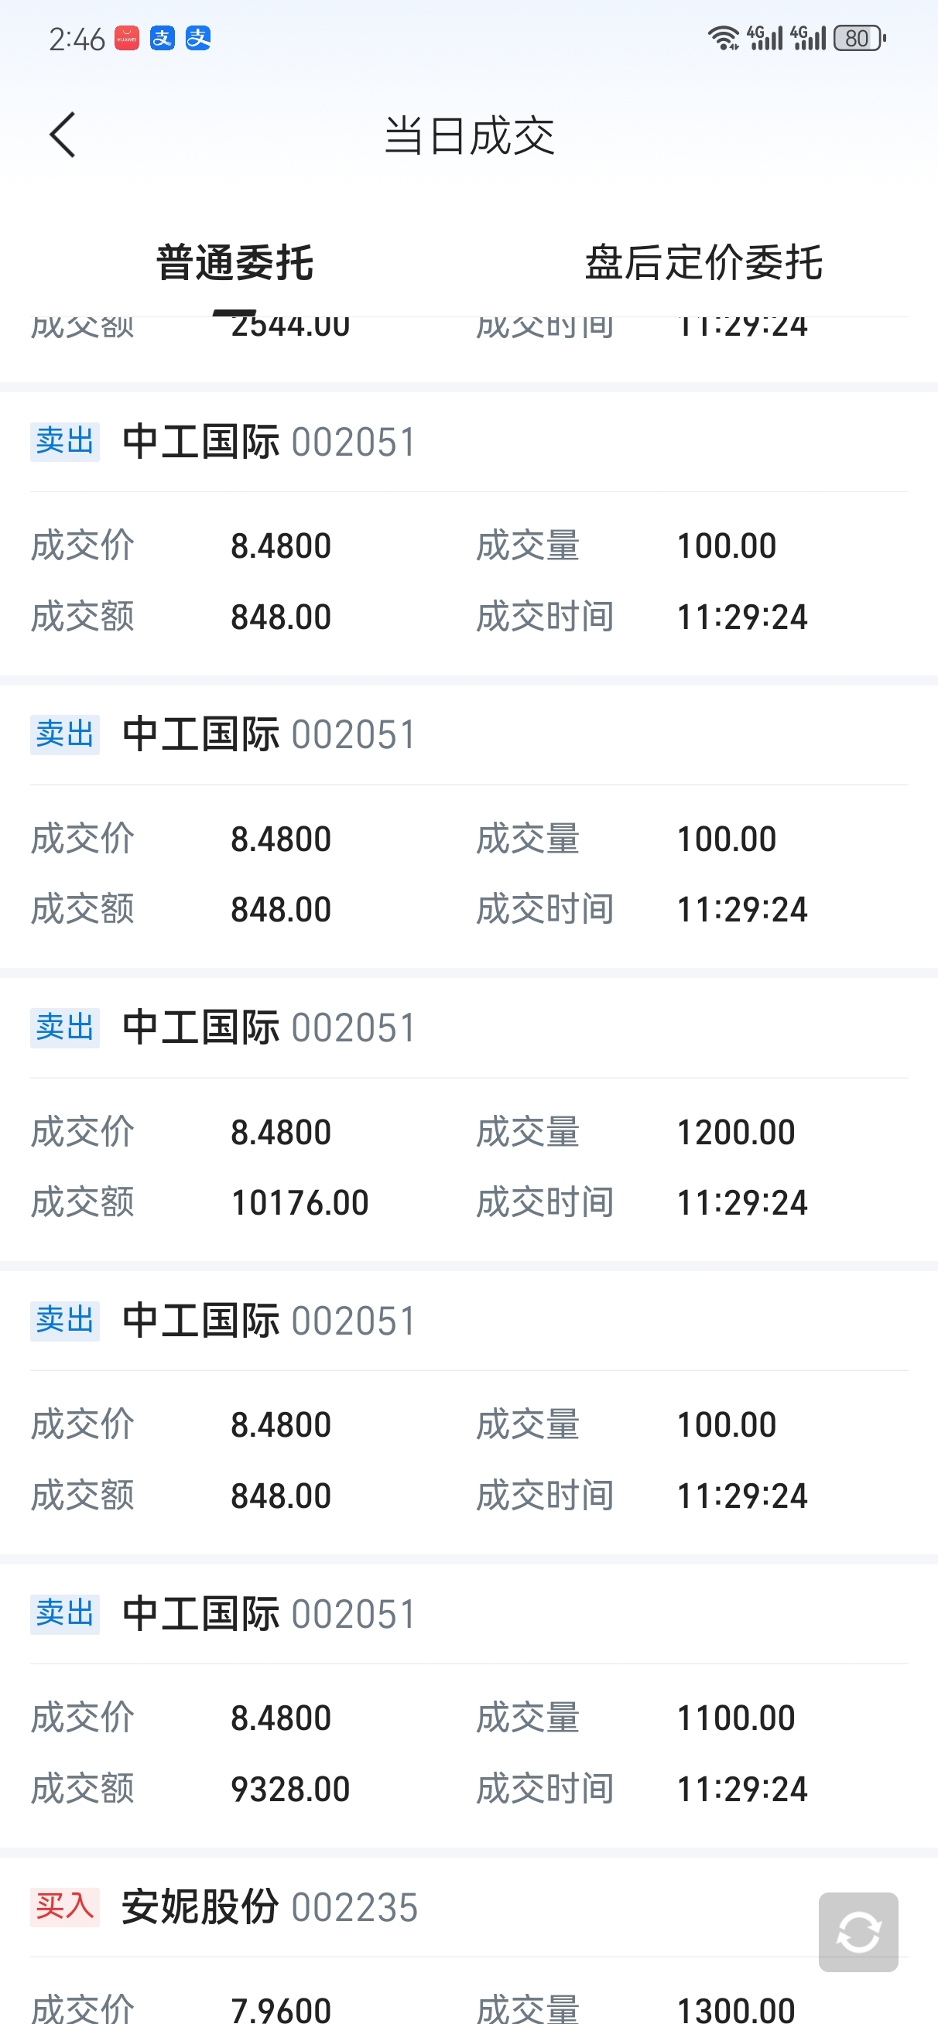This screenshot has width=938, height=2024.
Task: Tap the red Huawei notification icon
Action: 127,39
